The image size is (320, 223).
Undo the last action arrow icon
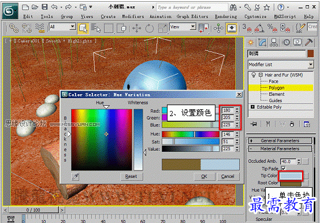(x=54, y=8)
